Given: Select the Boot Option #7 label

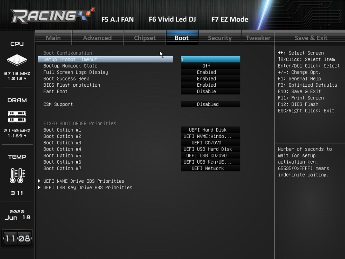Looking at the screenshot, I should point(62,168).
